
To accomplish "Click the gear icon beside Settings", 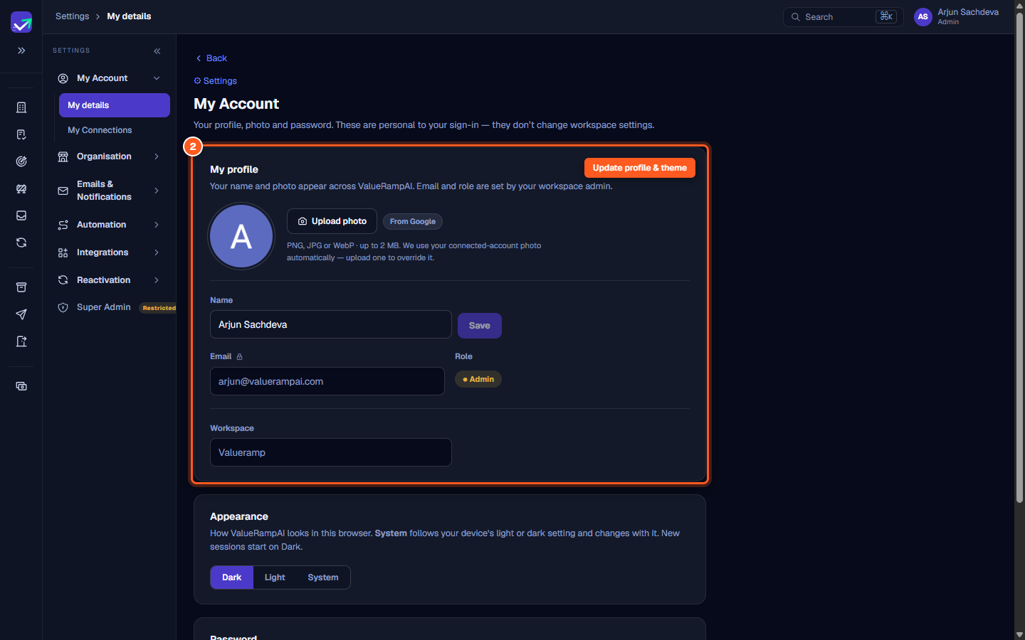I will coord(197,81).
